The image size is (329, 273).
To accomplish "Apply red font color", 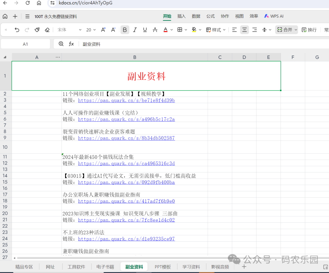I will (x=165, y=30).
